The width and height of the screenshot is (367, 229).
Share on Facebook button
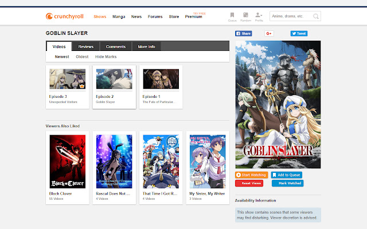point(243,33)
